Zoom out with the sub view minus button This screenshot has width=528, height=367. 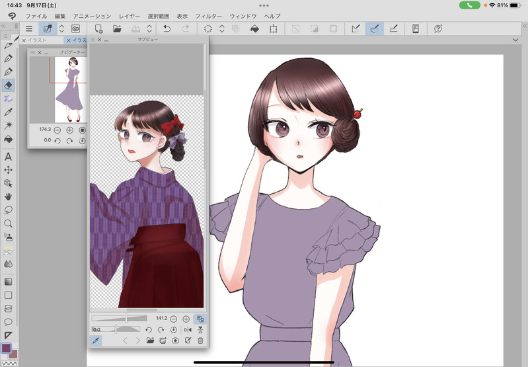[174, 319]
